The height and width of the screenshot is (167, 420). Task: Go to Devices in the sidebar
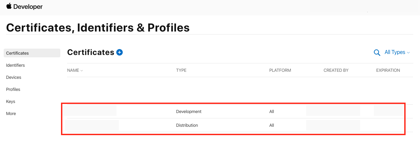tap(14, 77)
